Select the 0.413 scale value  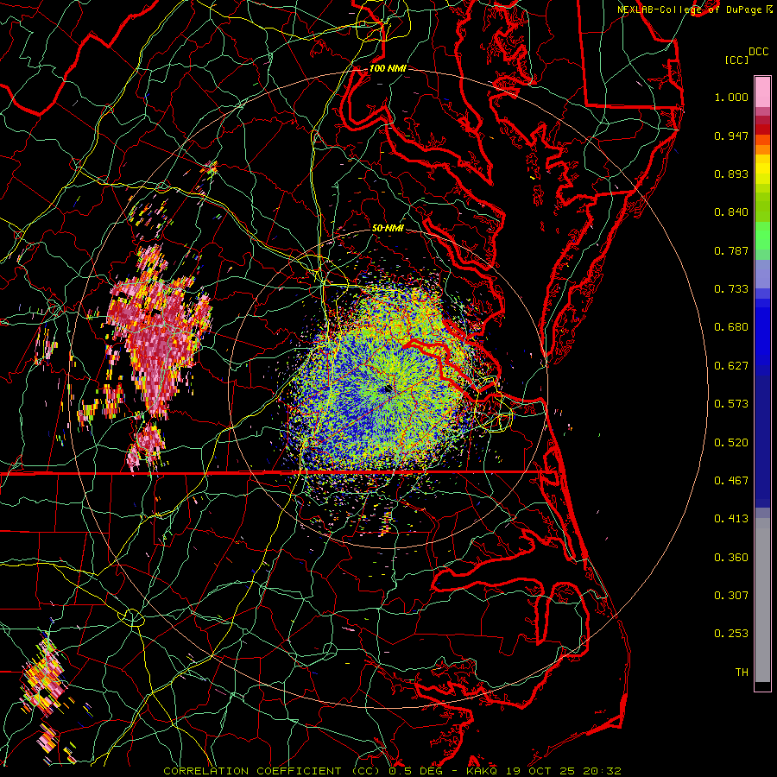tap(731, 519)
